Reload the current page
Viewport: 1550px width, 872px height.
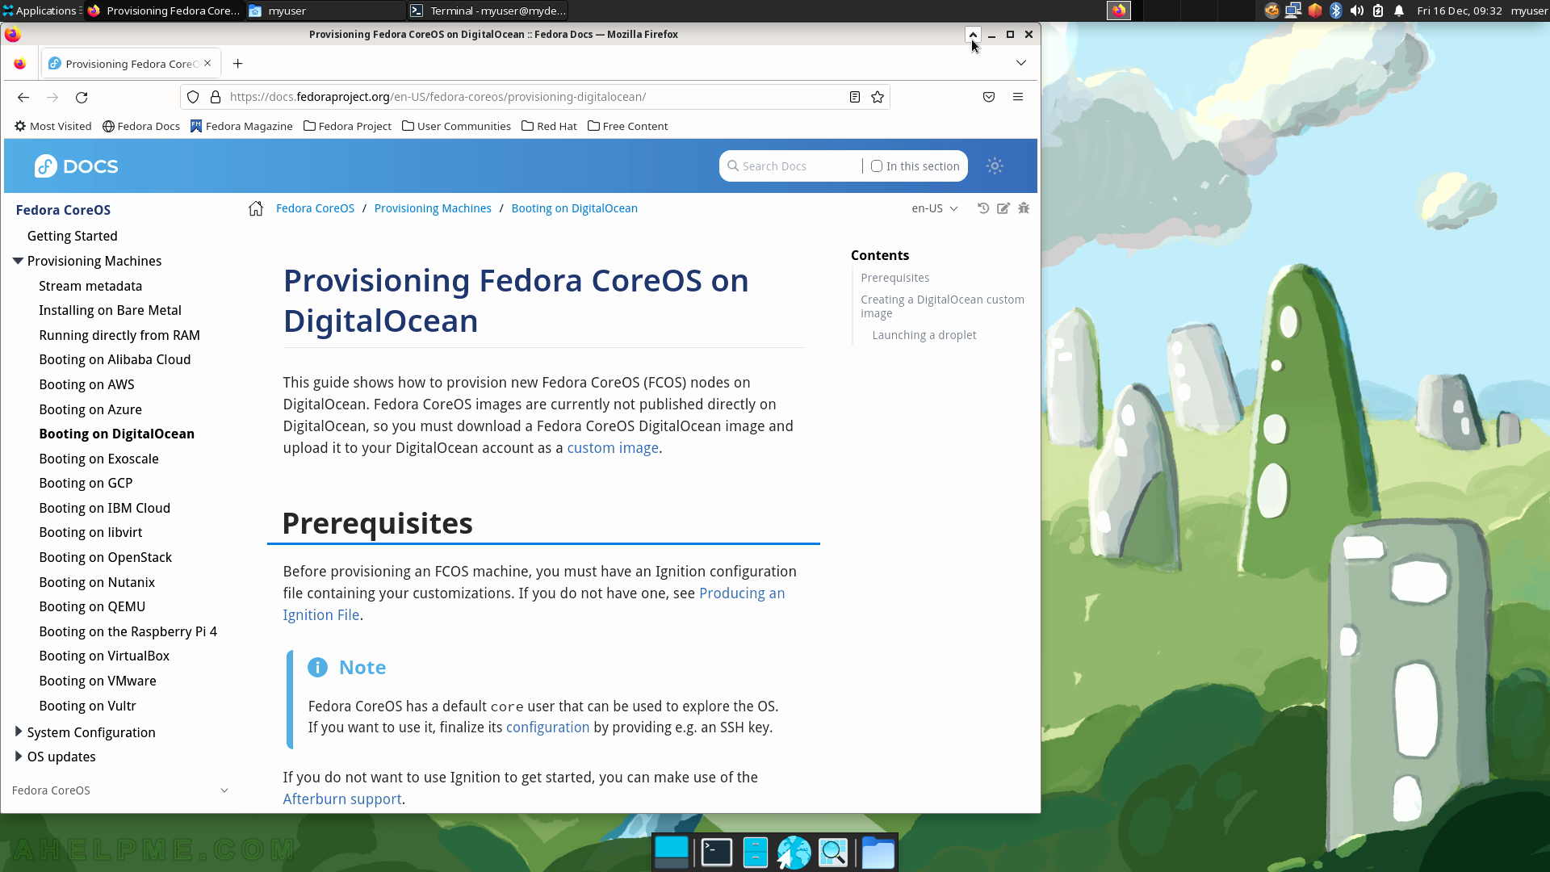point(82,97)
